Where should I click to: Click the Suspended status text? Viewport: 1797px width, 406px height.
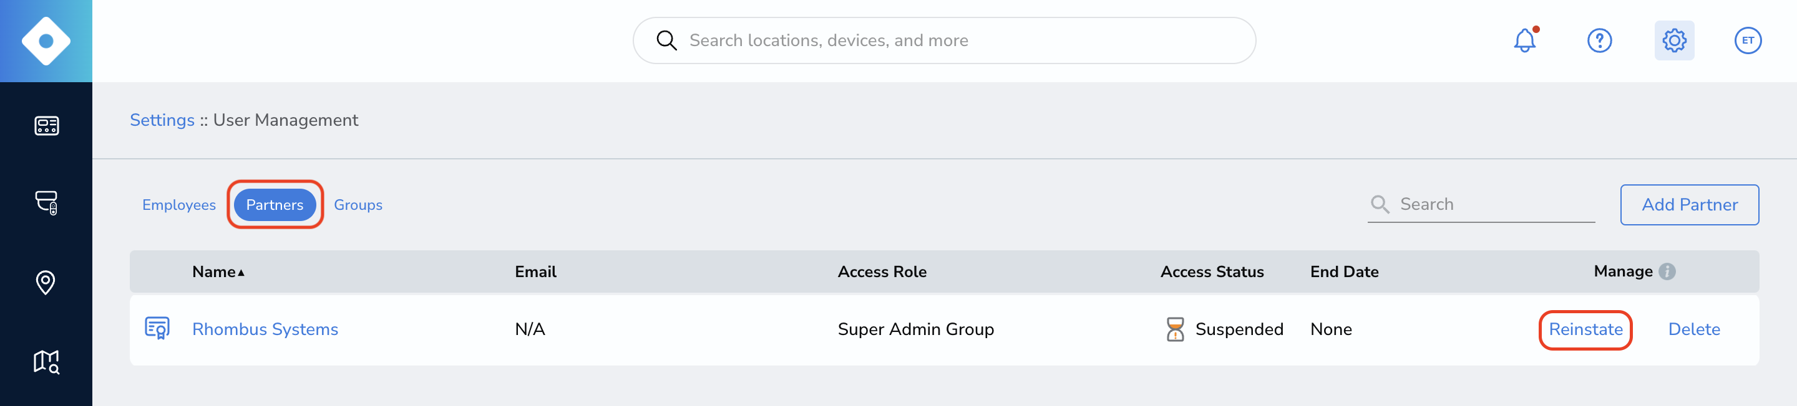pos(1239,329)
